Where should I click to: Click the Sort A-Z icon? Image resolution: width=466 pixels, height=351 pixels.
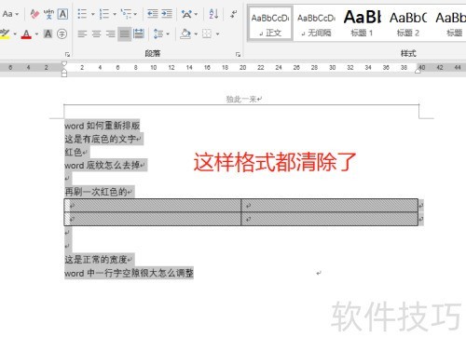coord(213,14)
